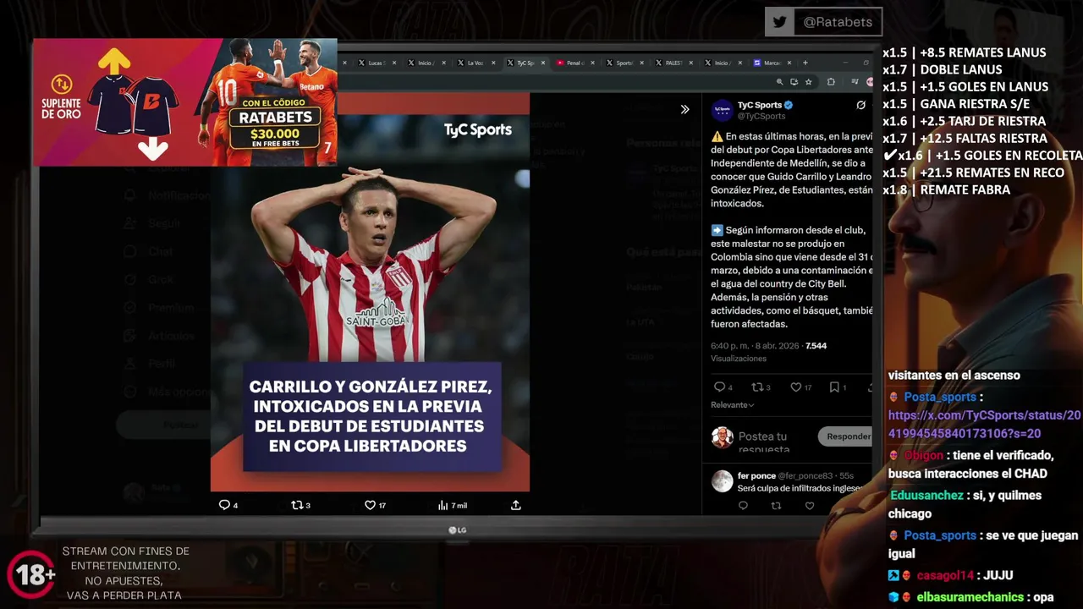Click the checked +1.5 GOLES EN RECOLETA line

coord(981,156)
